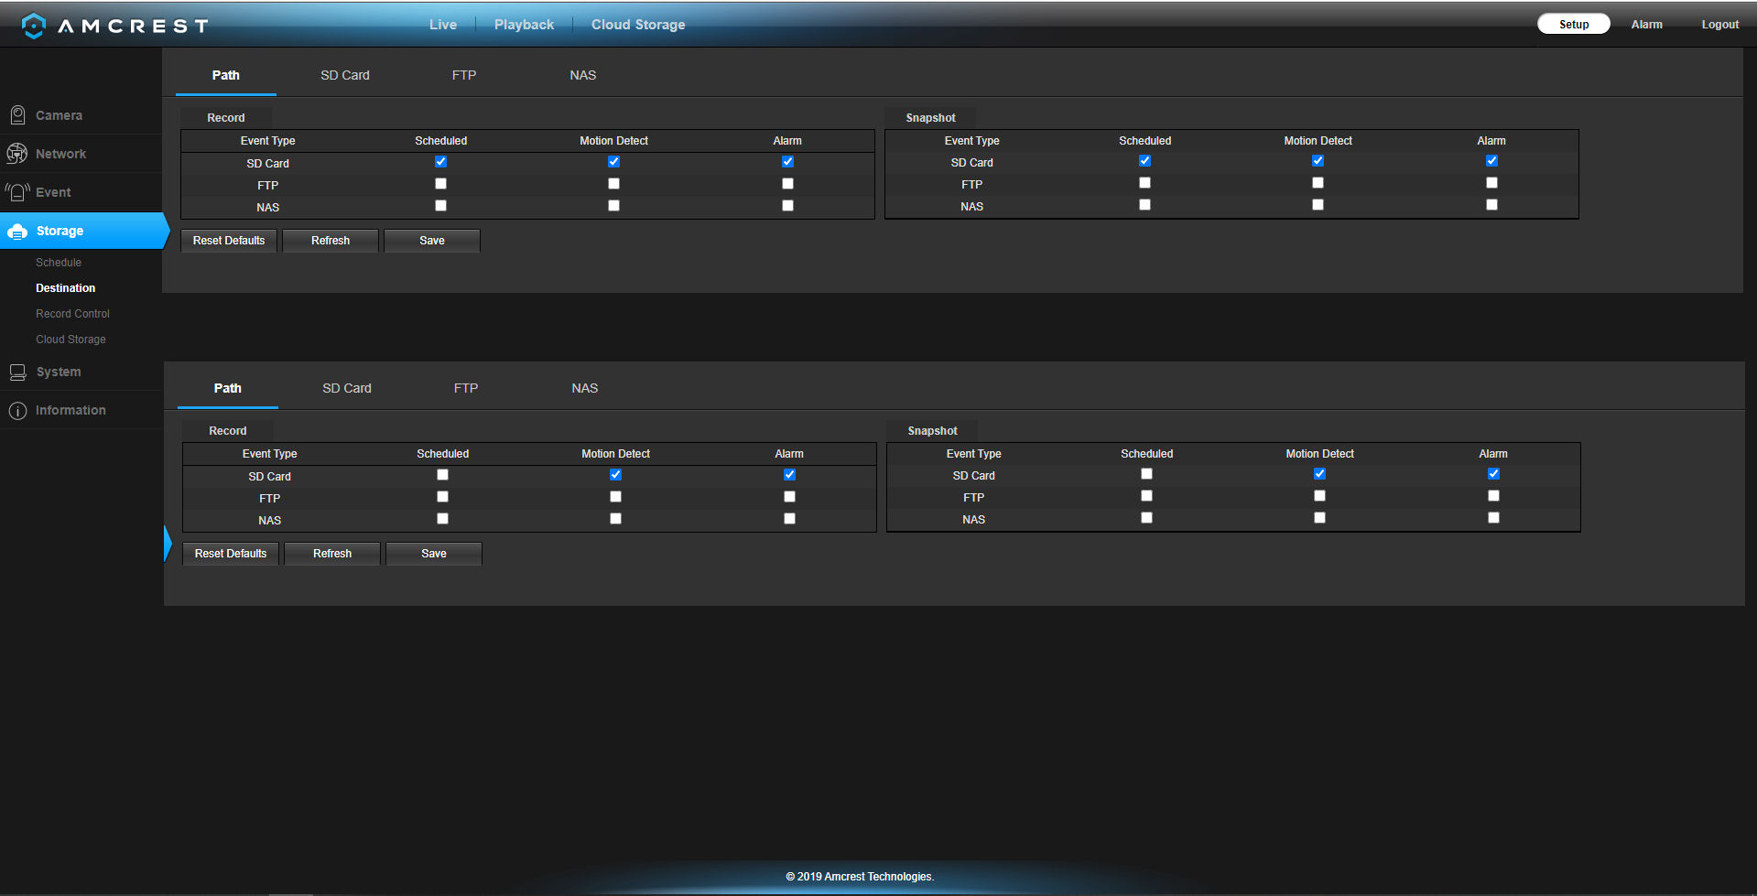The height and width of the screenshot is (896, 1757).
Task: Open Camera settings via its sidebar icon
Action: [x=17, y=115]
